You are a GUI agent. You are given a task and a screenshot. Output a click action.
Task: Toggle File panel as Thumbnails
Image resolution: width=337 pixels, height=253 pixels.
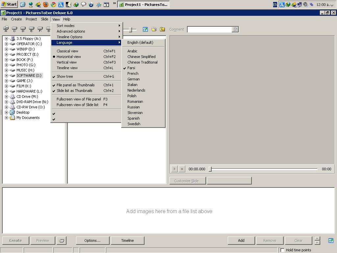(x=86, y=85)
